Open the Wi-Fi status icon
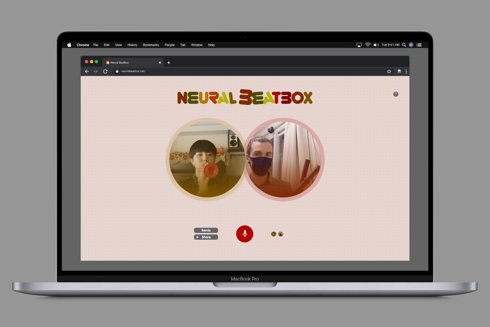Viewport: 490px width, 327px height. [367, 45]
